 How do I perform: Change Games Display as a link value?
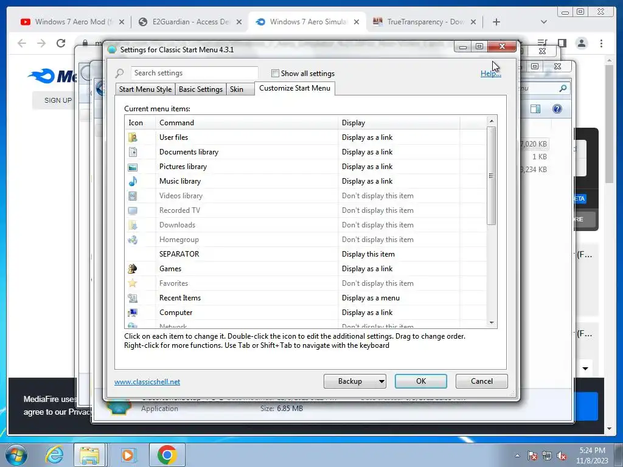[367, 269]
